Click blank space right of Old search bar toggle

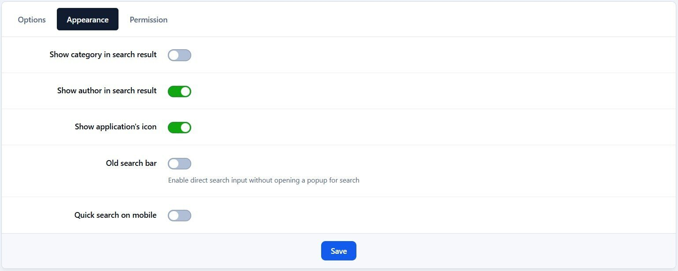tap(396, 164)
